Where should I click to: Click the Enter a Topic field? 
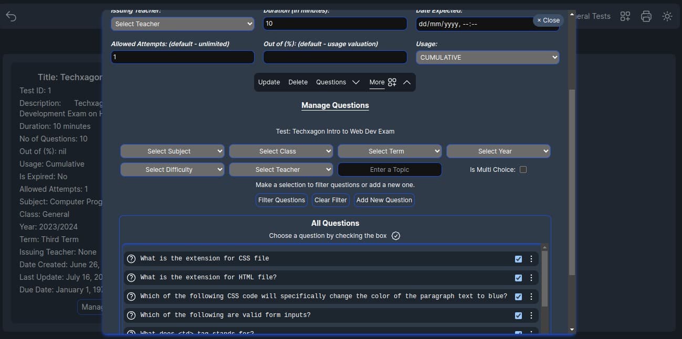pyautogui.click(x=390, y=169)
